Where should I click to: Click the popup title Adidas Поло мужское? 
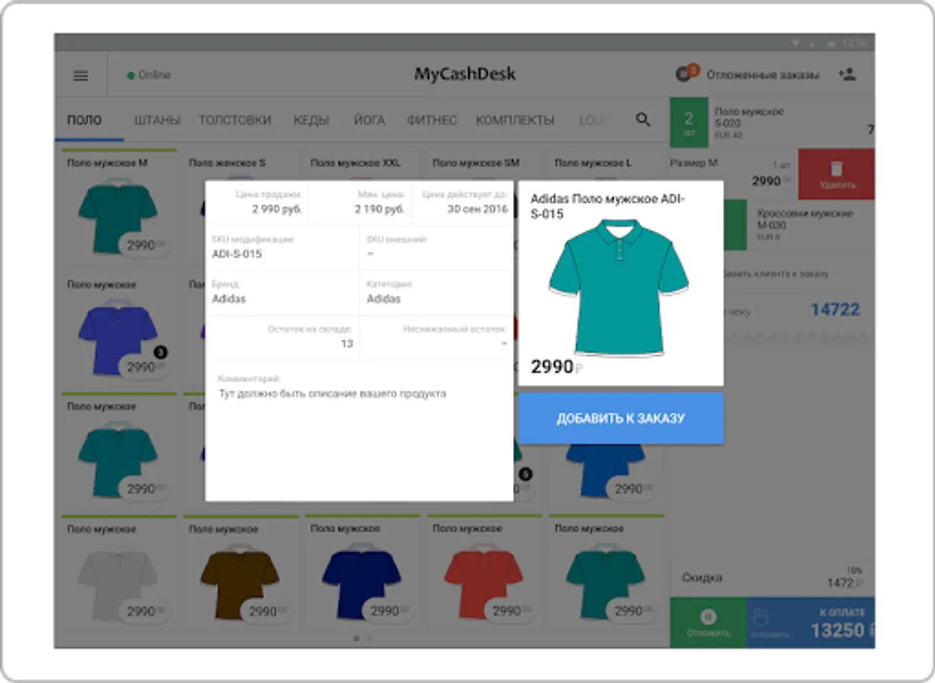(607, 206)
